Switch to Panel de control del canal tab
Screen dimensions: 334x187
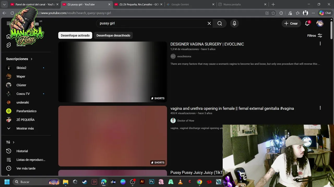click(x=35, y=4)
